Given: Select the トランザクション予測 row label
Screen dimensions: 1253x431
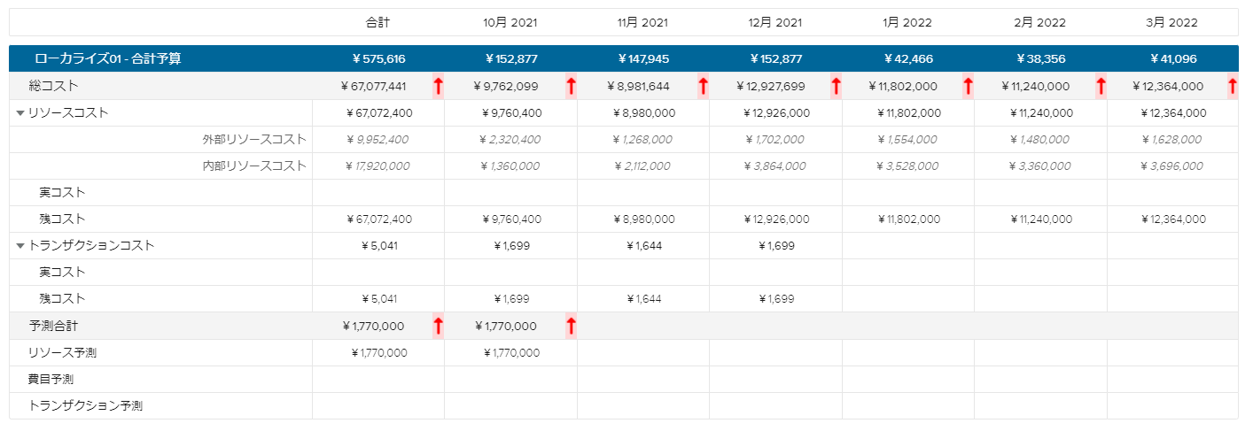Looking at the screenshot, I should 85,406.
